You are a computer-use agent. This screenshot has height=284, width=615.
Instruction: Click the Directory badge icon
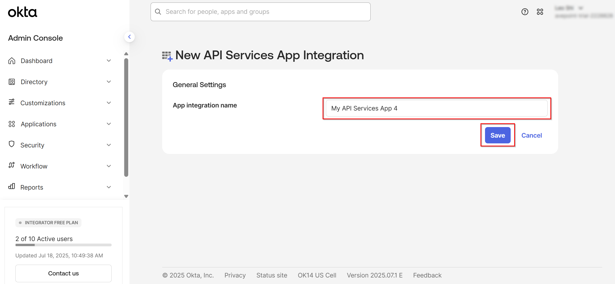(x=12, y=82)
